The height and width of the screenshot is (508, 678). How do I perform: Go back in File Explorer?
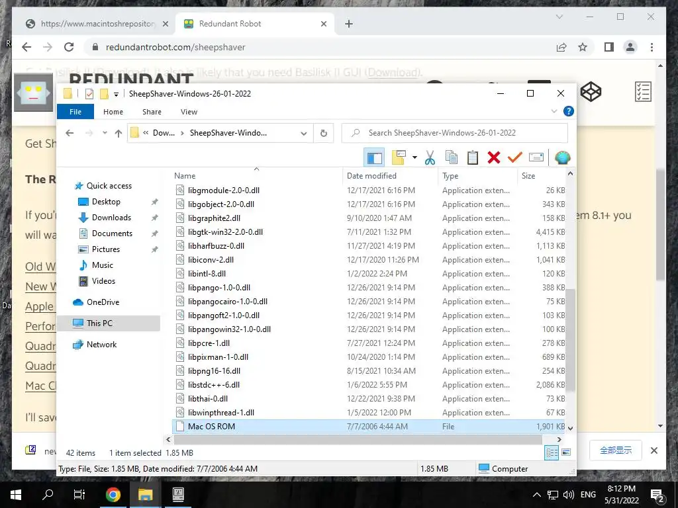point(70,133)
